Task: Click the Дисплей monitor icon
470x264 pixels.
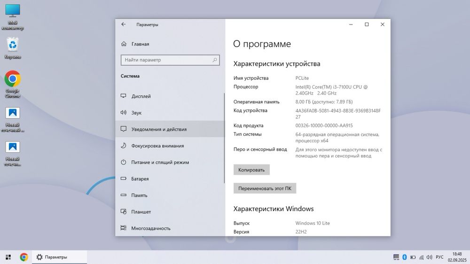Action: point(124,96)
